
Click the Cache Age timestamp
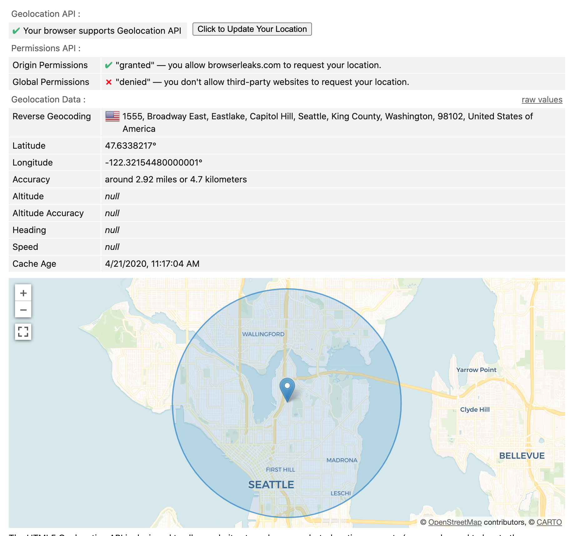coord(152,263)
